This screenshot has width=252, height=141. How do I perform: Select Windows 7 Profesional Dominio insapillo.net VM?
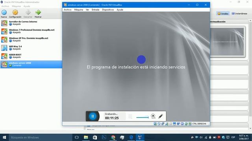tap(31, 31)
